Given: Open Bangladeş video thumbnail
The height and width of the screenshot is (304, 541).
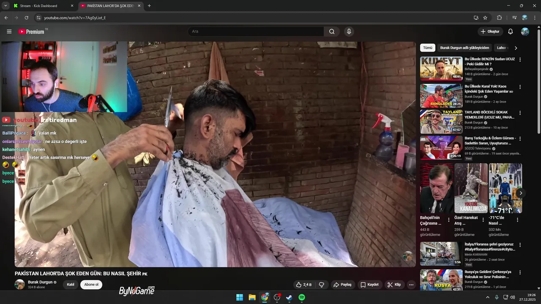Looking at the screenshot, I should click(x=441, y=95).
